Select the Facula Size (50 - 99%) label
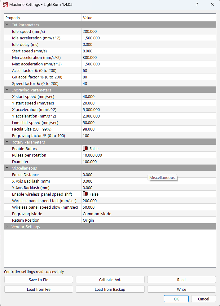The height and width of the screenshot is (306, 220). (32, 129)
